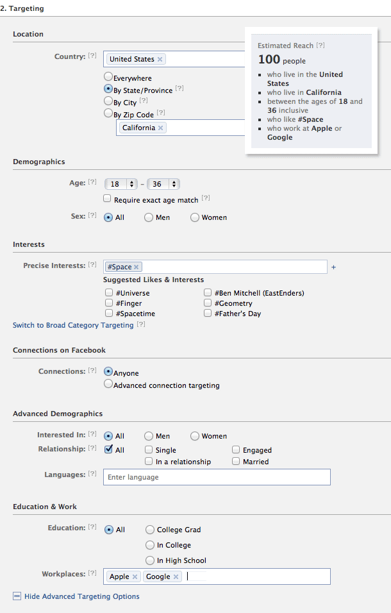Viewport: 391px width, 613px height.
Task: Choose College Grad education level
Action: click(150, 530)
